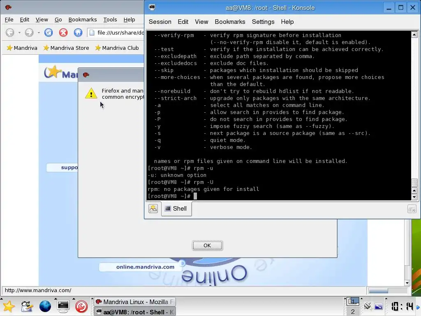
Task: Click the online.mandriva.com link
Action: pos(145,267)
